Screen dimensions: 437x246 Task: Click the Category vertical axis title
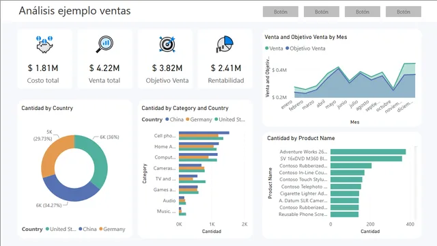(x=144, y=174)
